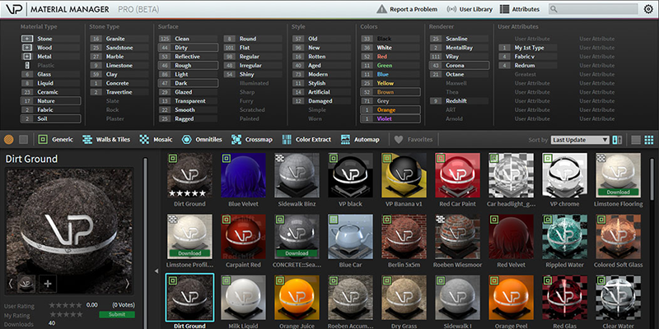The height and width of the screenshot is (329, 659).
Task: Toggle the Soil material type filter
Action: (x=50, y=118)
